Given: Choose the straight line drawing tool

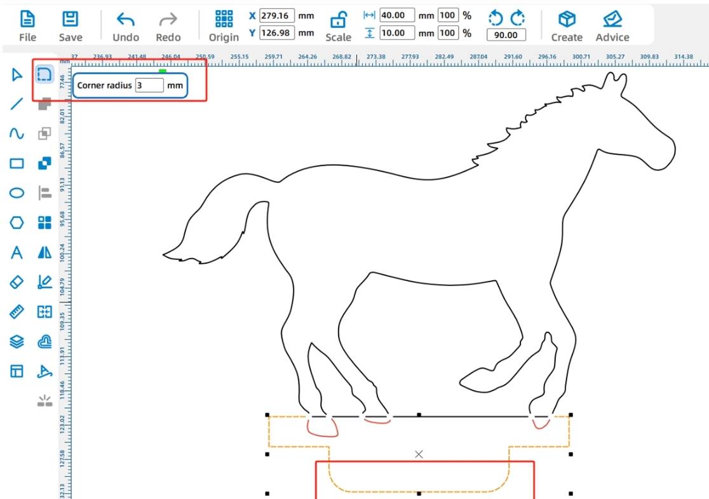Looking at the screenshot, I should [17, 104].
